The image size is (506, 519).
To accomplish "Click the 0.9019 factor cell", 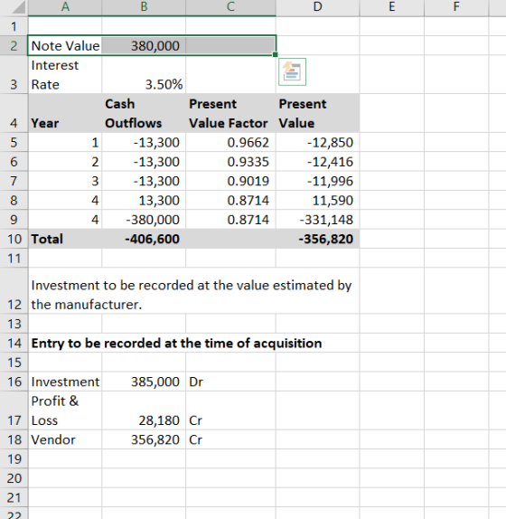I will click(230, 181).
